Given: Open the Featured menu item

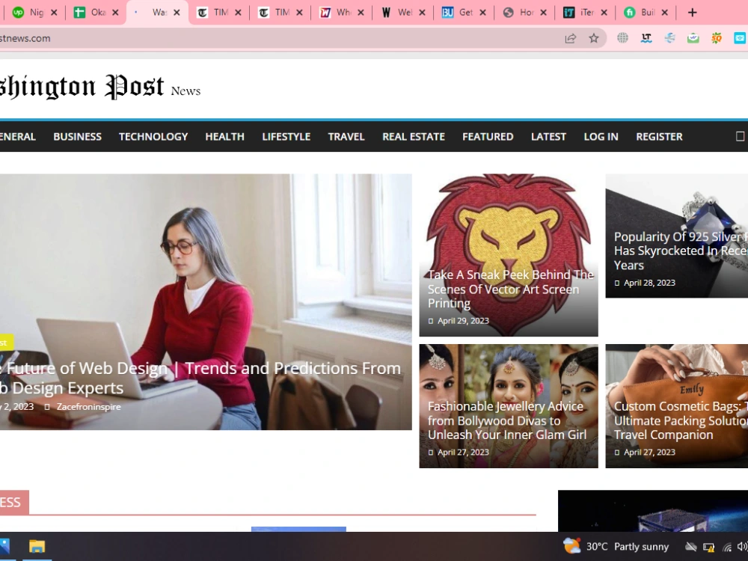Looking at the screenshot, I should tap(488, 136).
